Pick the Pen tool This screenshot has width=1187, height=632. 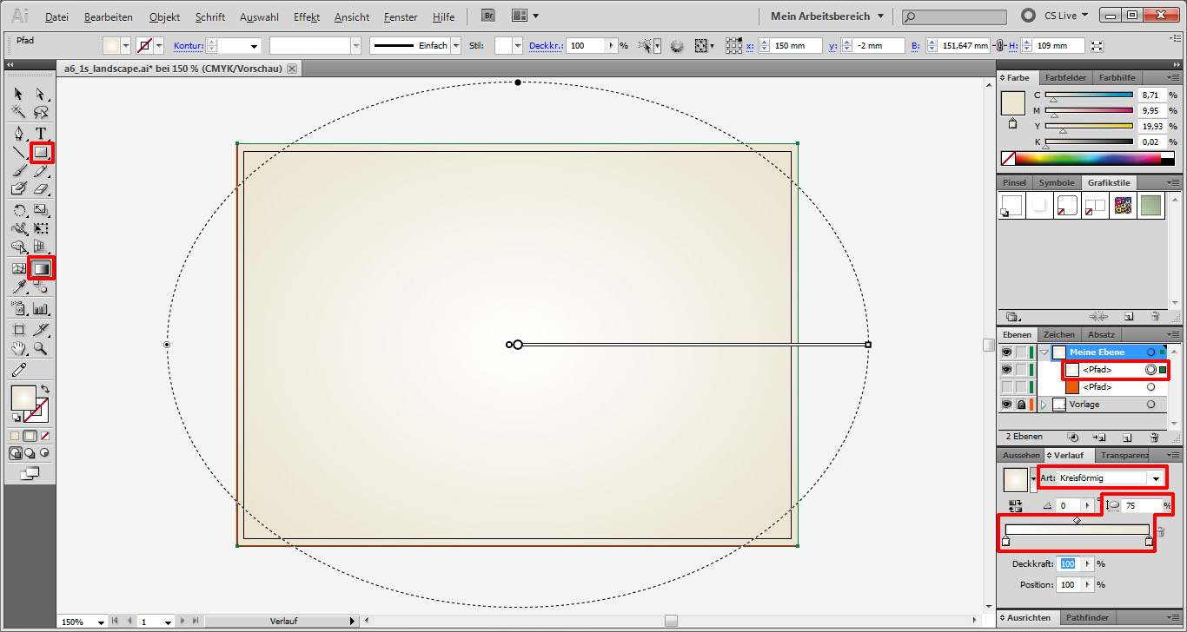19,133
